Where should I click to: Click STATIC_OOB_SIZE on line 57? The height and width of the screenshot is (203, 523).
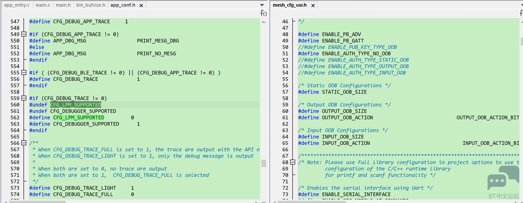coord(344,92)
